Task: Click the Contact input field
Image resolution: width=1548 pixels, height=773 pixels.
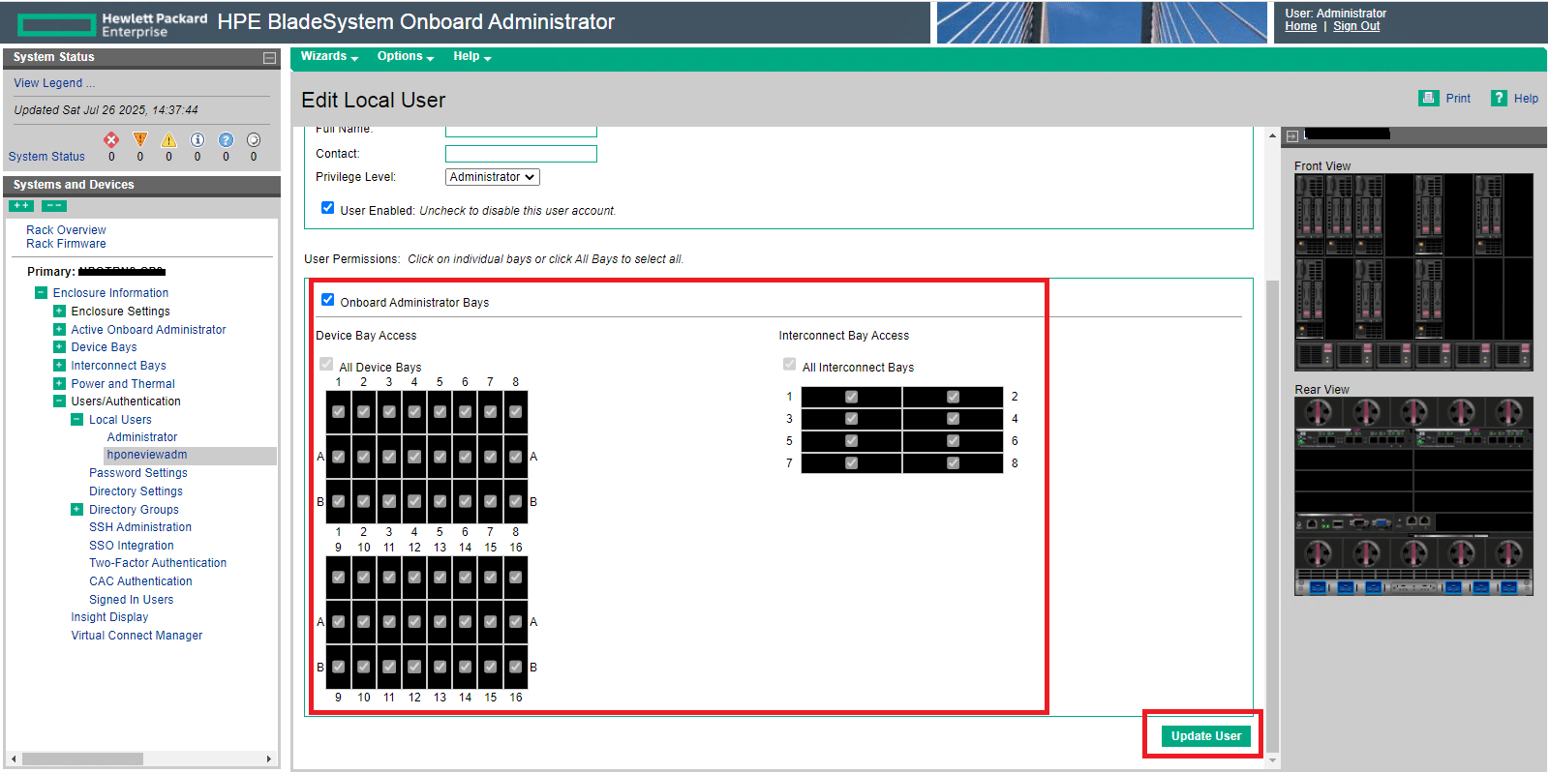Action: coord(521,154)
